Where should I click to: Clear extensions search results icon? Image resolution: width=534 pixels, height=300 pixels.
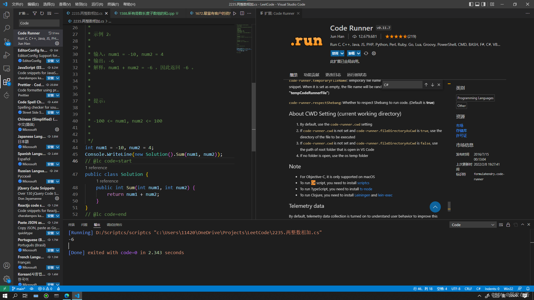49,13
